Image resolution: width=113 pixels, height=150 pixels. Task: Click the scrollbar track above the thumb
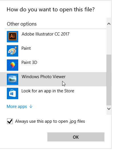[x=109, y=41]
